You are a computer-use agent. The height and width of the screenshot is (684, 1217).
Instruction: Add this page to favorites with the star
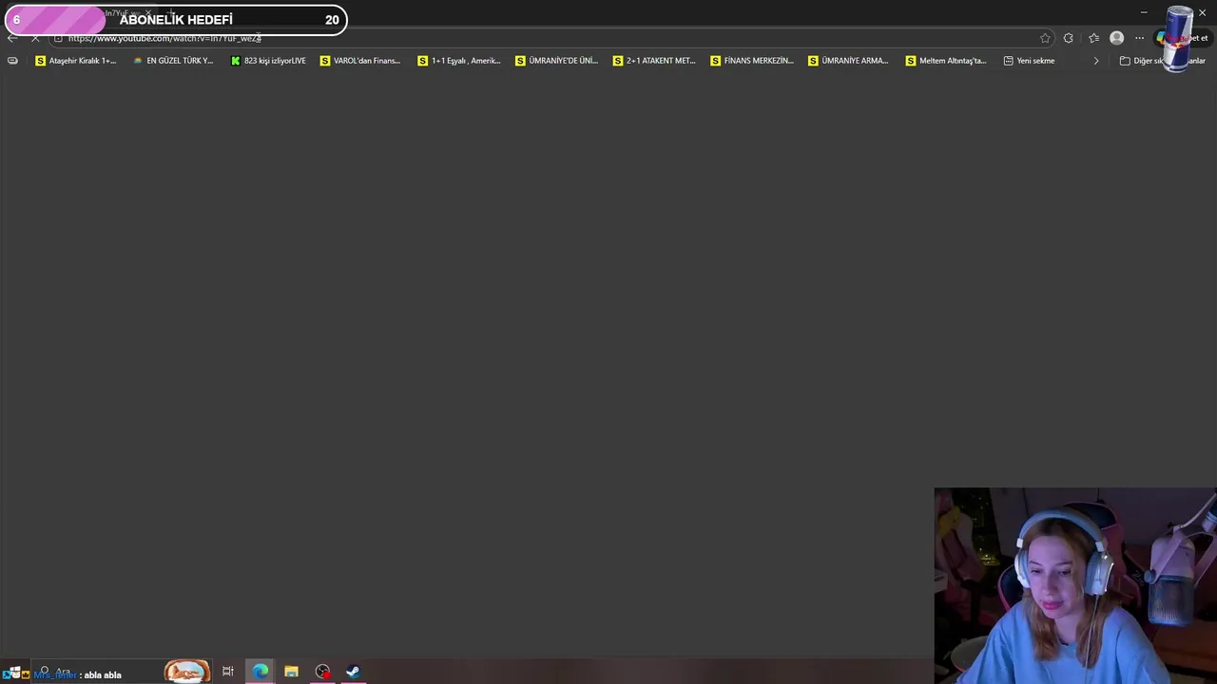click(1045, 38)
